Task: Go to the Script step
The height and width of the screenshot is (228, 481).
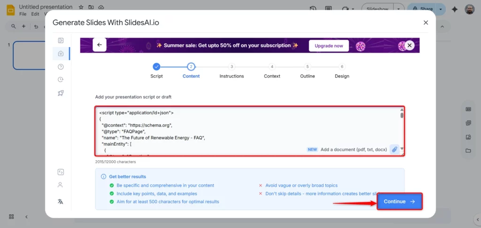Action: [x=156, y=67]
